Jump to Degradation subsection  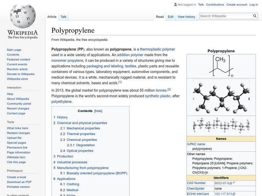pyautogui.click(x=85, y=145)
